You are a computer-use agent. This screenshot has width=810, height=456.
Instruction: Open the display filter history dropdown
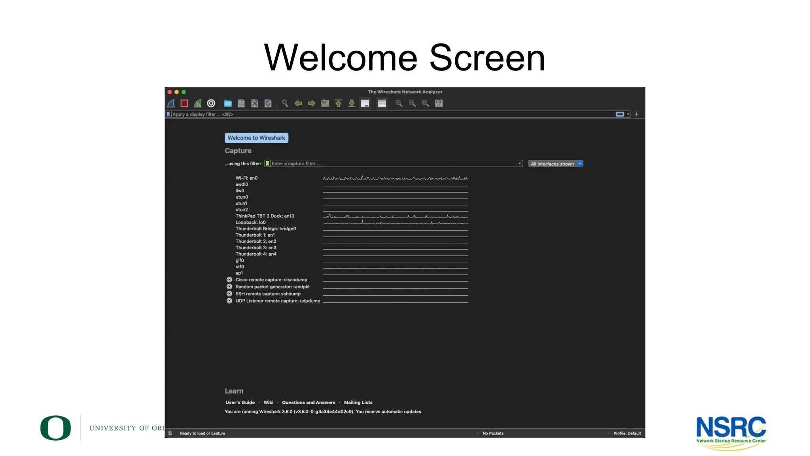tap(628, 114)
